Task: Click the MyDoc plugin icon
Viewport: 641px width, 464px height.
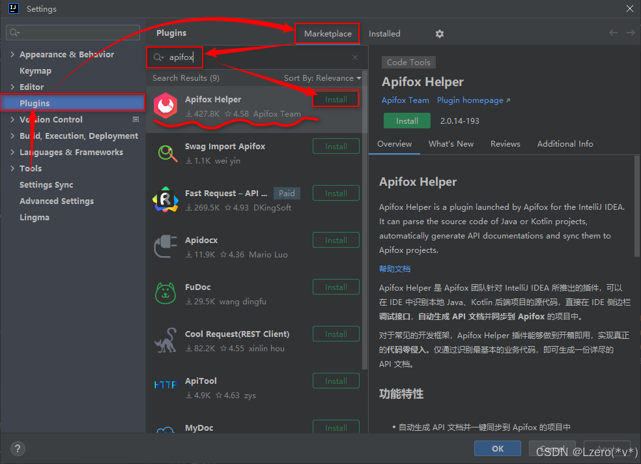Action: coord(165,430)
